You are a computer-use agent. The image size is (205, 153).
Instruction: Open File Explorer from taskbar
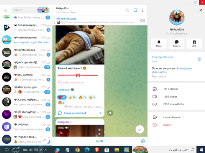tap(117, 150)
